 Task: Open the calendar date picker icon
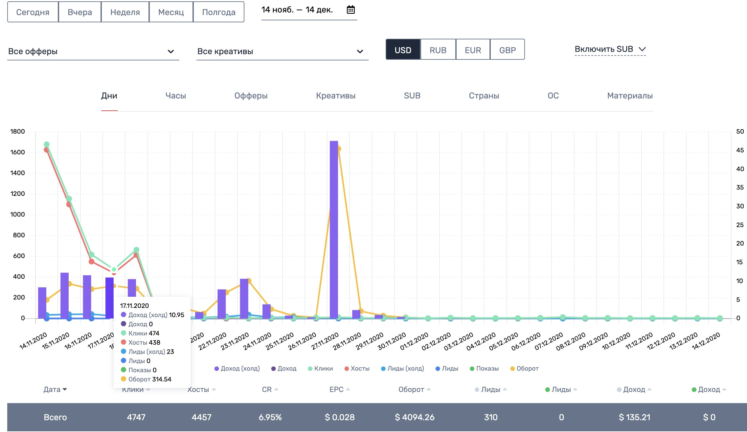point(351,10)
